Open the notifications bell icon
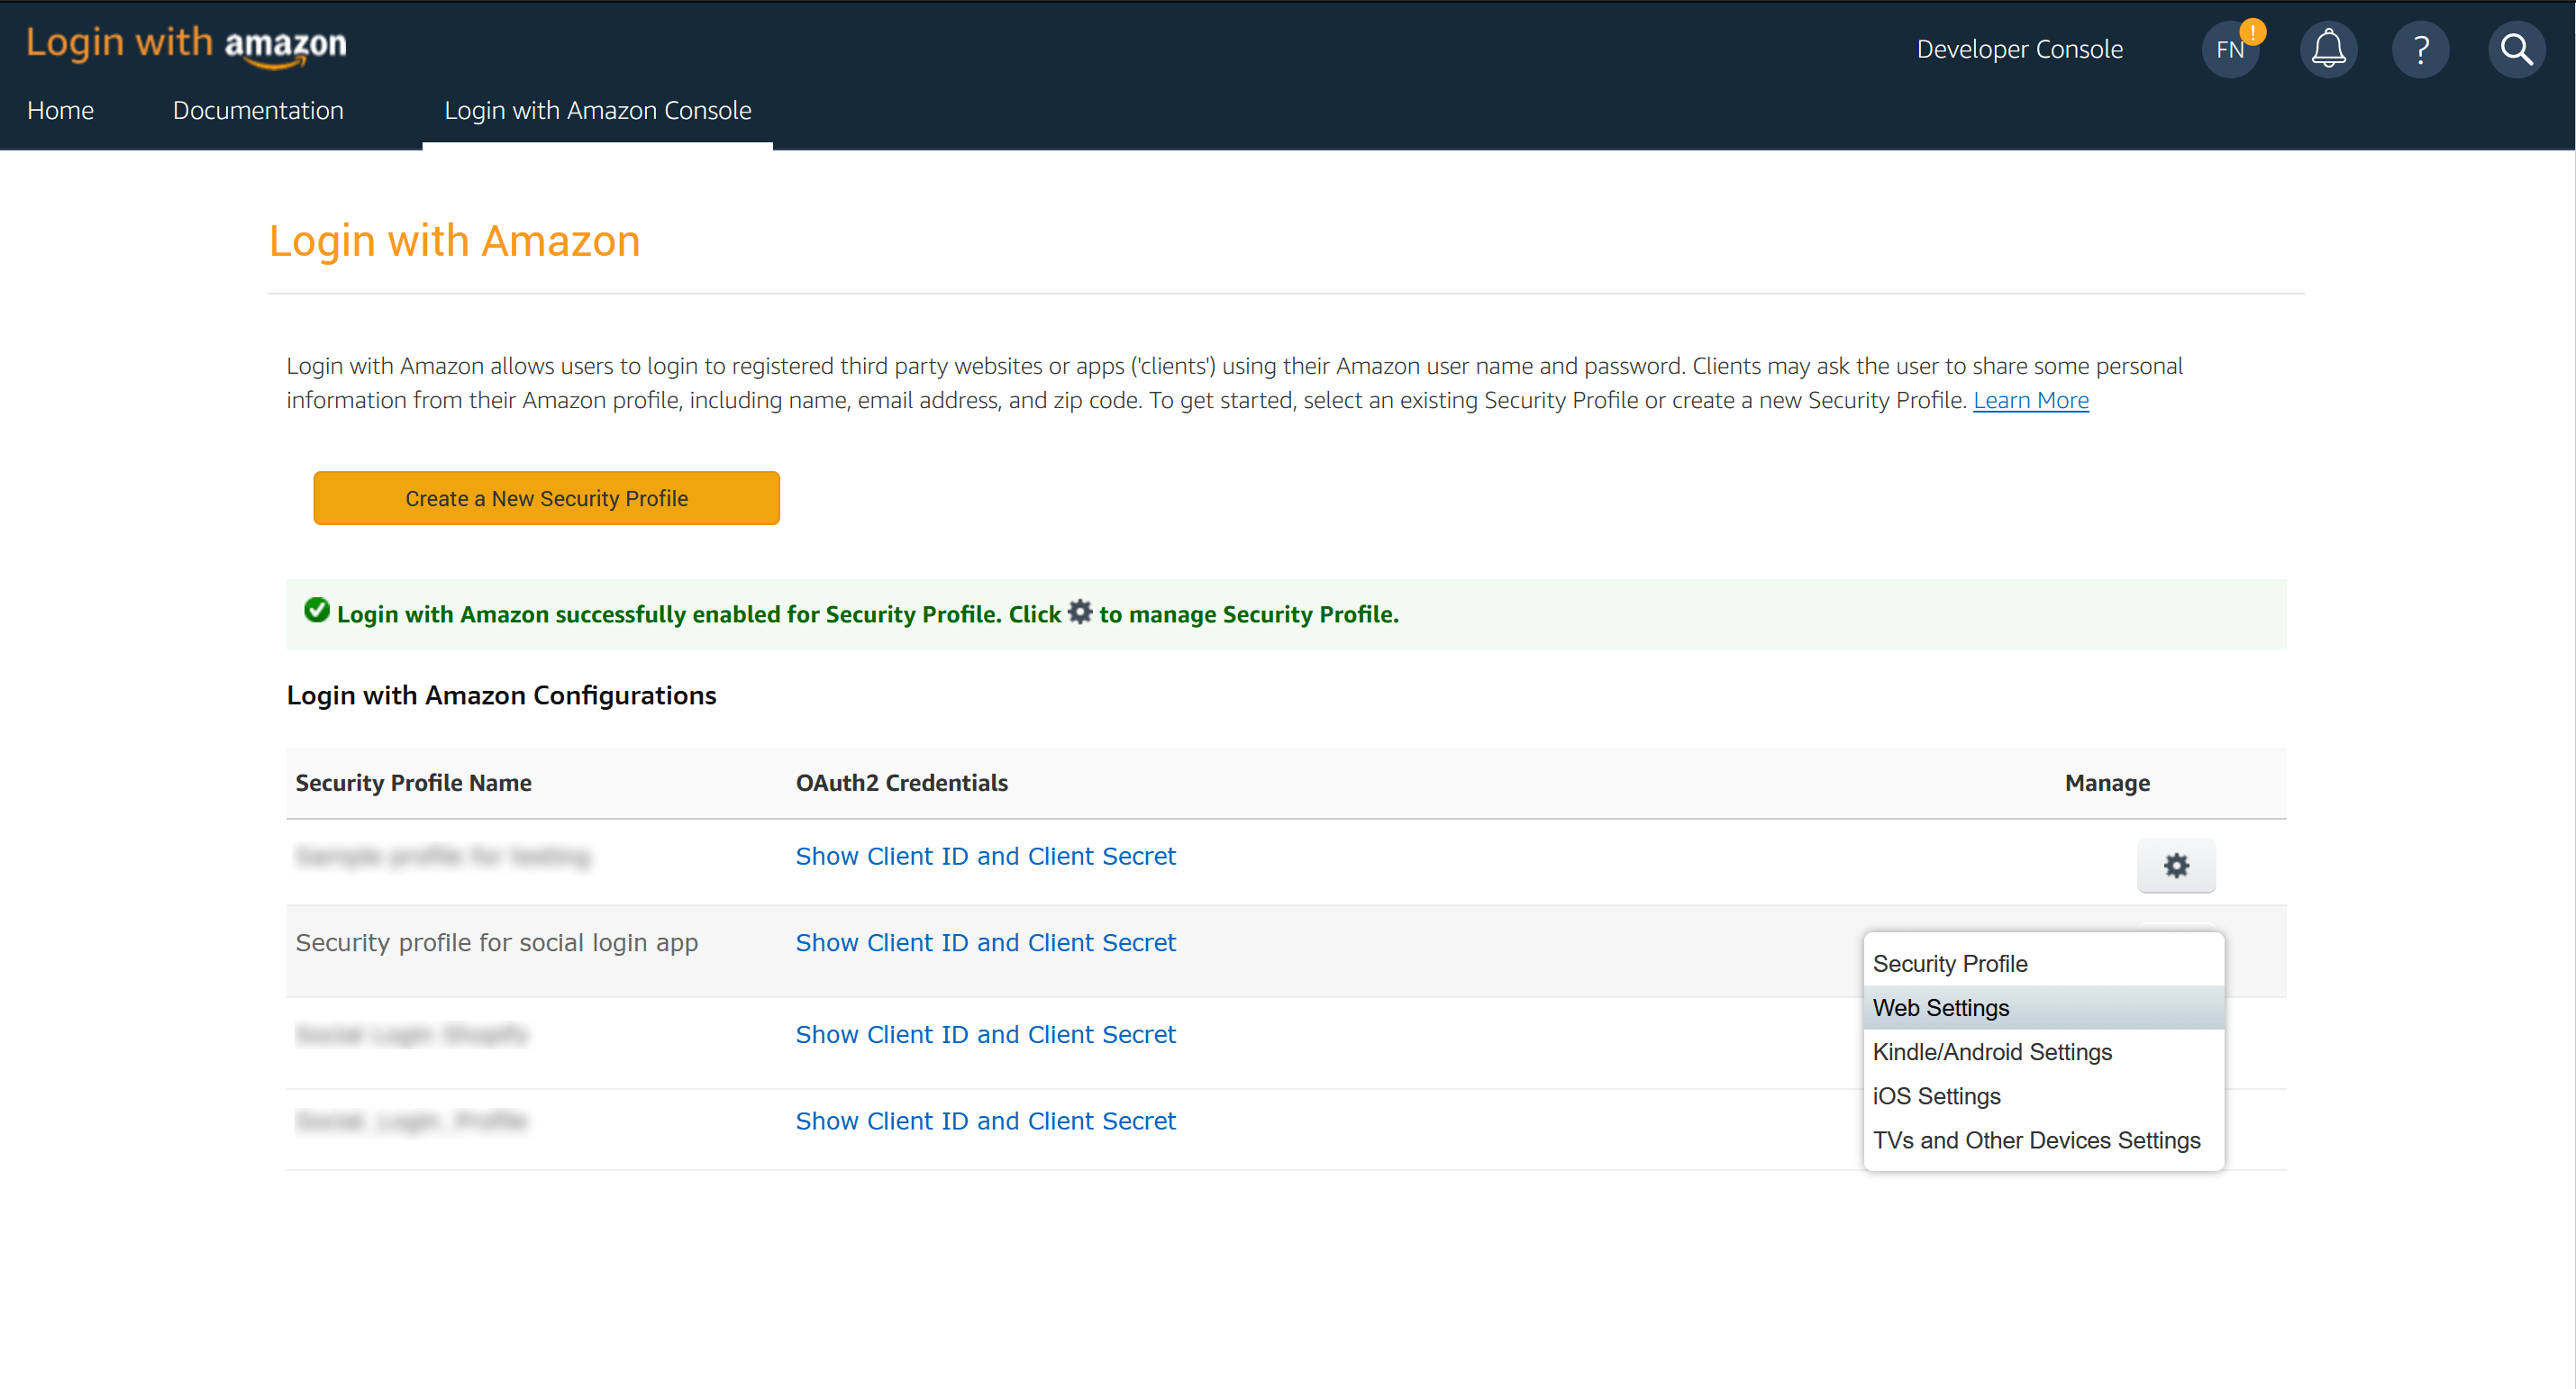Screen dimensions: 2576x1389 pos(2328,49)
